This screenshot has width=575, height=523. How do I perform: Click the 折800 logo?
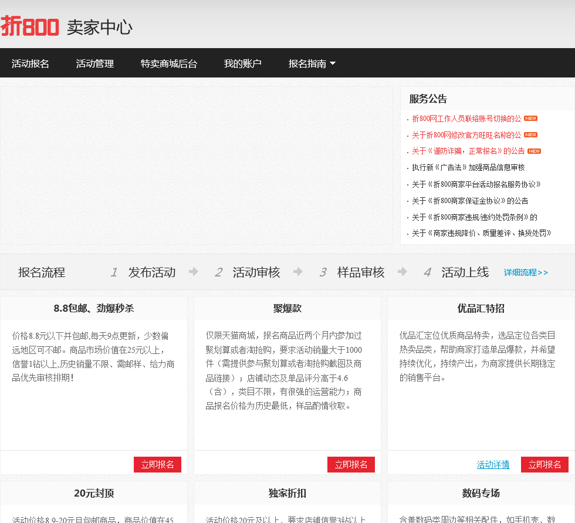29,26
